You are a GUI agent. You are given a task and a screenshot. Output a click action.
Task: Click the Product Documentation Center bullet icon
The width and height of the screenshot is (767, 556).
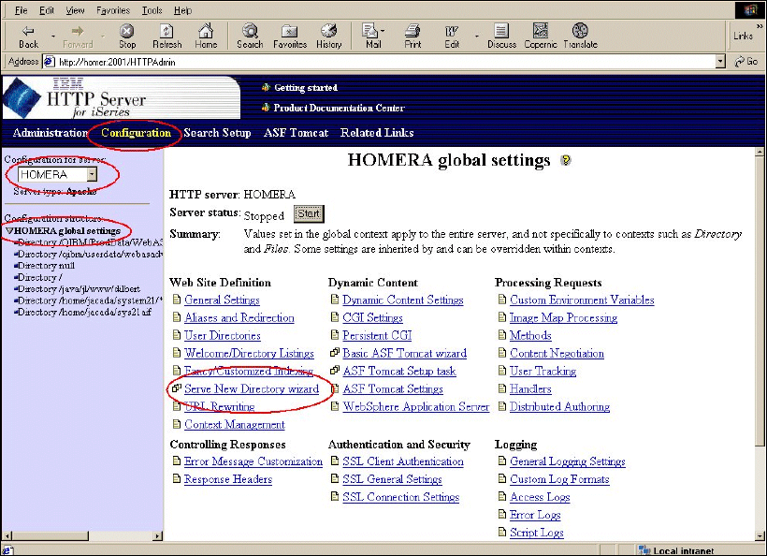pyautogui.click(x=266, y=108)
